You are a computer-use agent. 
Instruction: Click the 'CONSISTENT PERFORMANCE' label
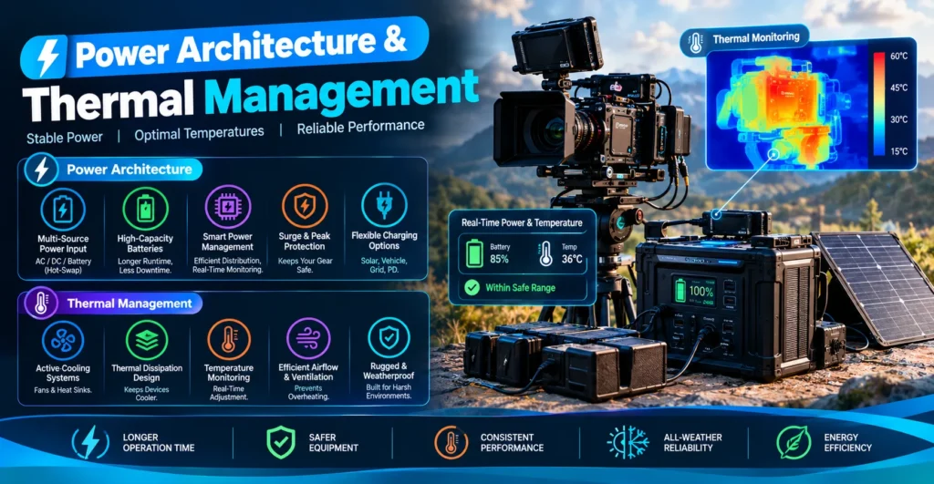[x=512, y=442]
